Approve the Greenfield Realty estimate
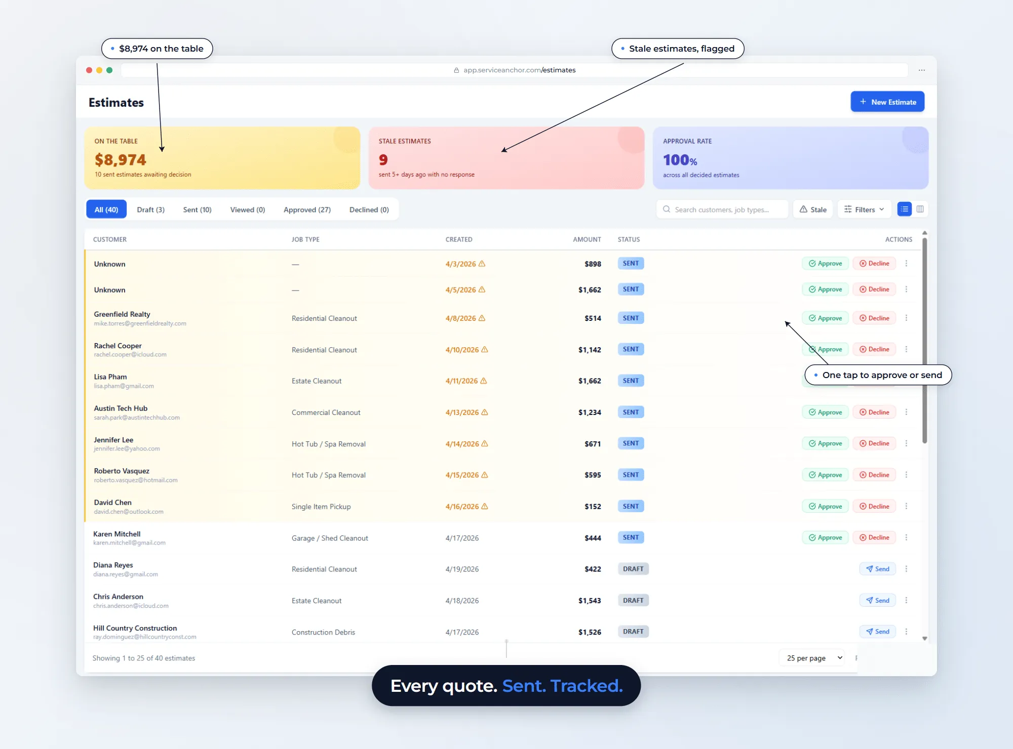 [825, 318]
